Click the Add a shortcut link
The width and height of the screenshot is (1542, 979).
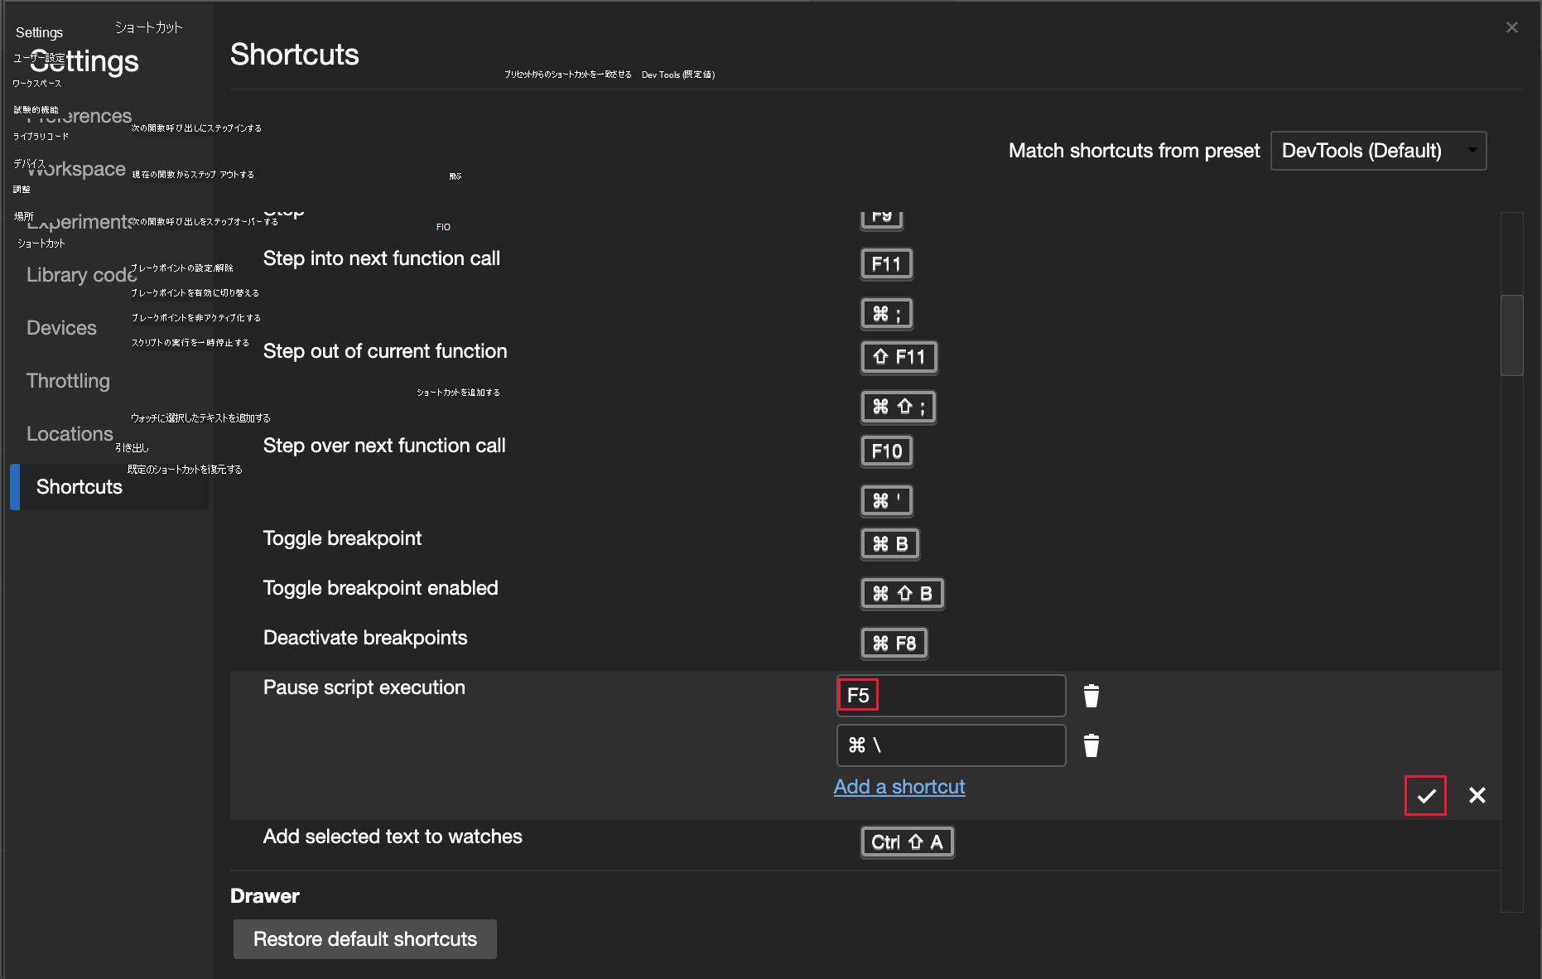click(x=899, y=787)
